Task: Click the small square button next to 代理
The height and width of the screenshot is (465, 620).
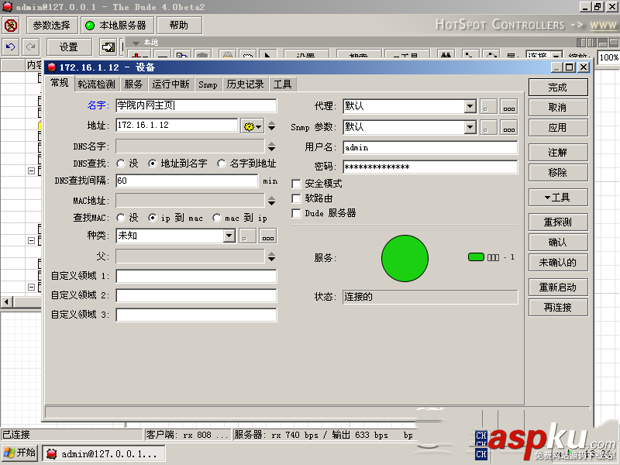Action: point(488,107)
